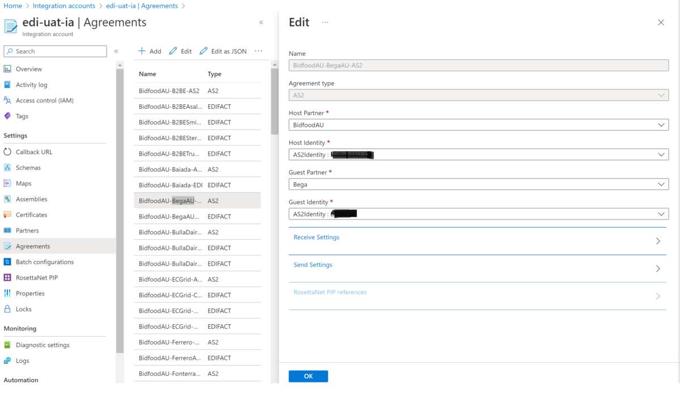Open the Tags section
Screen dimensions: 680x395
coord(23,116)
